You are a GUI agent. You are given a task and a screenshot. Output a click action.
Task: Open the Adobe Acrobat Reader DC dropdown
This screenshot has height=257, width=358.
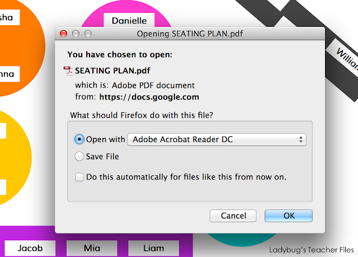coord(216,139)
